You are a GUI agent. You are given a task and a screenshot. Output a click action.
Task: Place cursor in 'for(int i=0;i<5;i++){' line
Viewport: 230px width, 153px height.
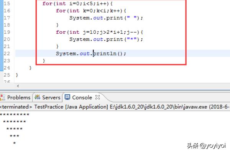coord(77,3)
